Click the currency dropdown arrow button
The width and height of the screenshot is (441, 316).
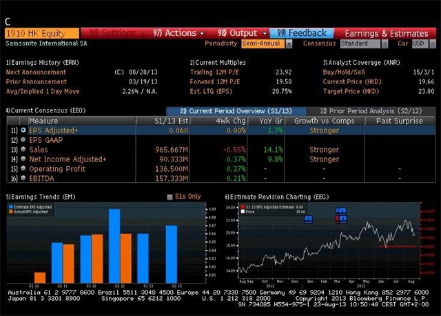433,44
